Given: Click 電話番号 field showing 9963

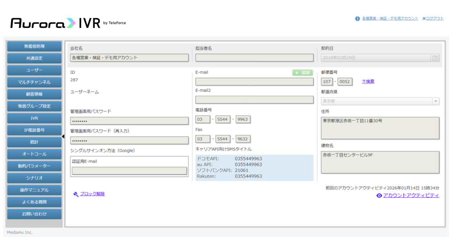Looking at the screenshot, I should pyautogui.click(x=243, y=119).
